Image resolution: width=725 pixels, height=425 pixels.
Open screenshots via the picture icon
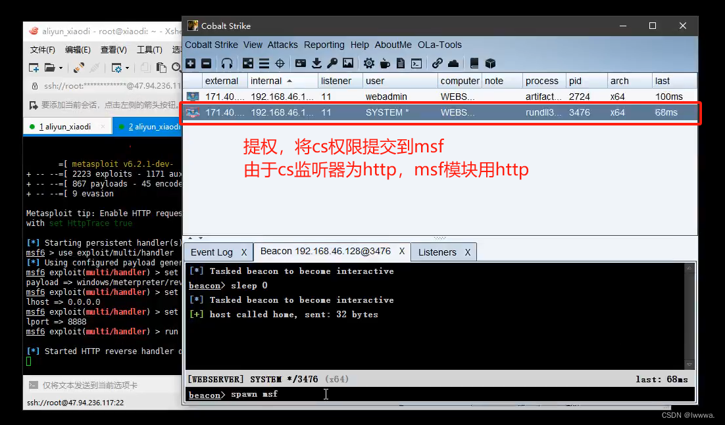(x=348, y=63)
